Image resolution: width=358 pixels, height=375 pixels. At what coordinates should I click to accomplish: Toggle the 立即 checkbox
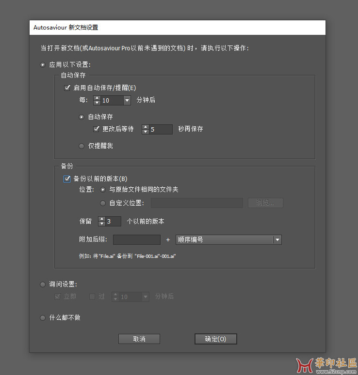pos(58,297)
